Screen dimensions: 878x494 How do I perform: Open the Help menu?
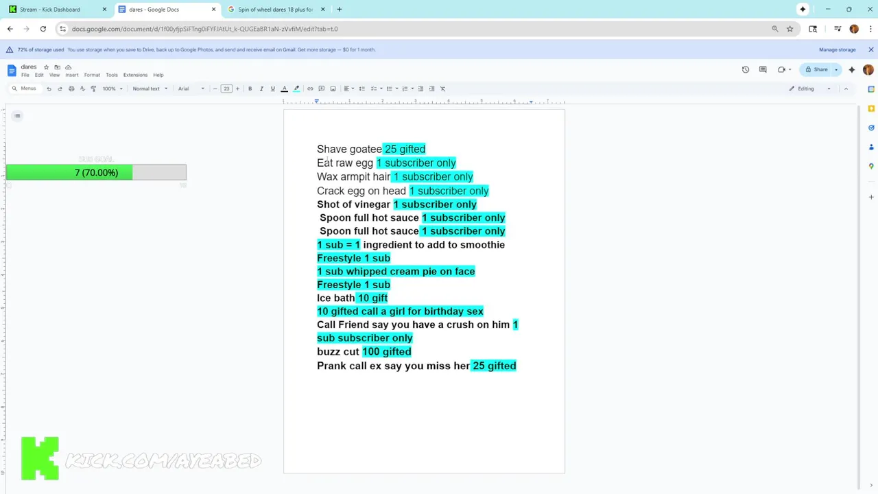pos(158,75)
